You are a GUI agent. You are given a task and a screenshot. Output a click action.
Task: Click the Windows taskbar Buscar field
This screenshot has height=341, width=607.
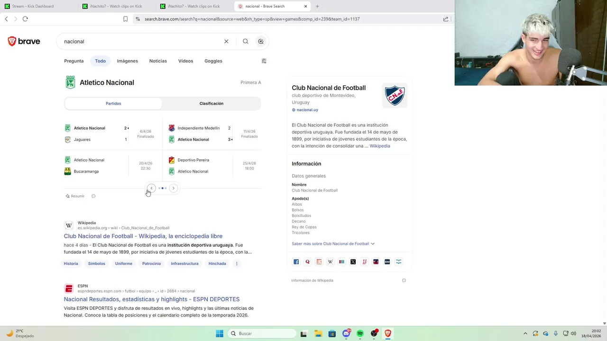coord(262,333)
